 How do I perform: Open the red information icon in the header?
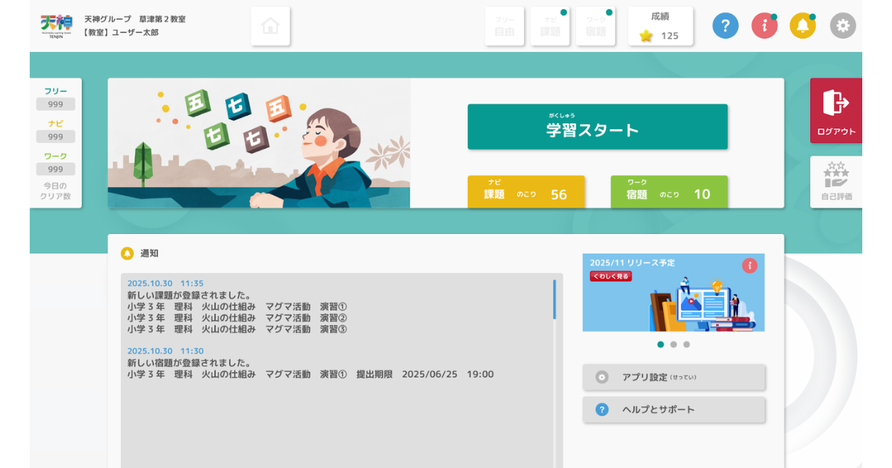pyautogui.click(x=764, y=25)
